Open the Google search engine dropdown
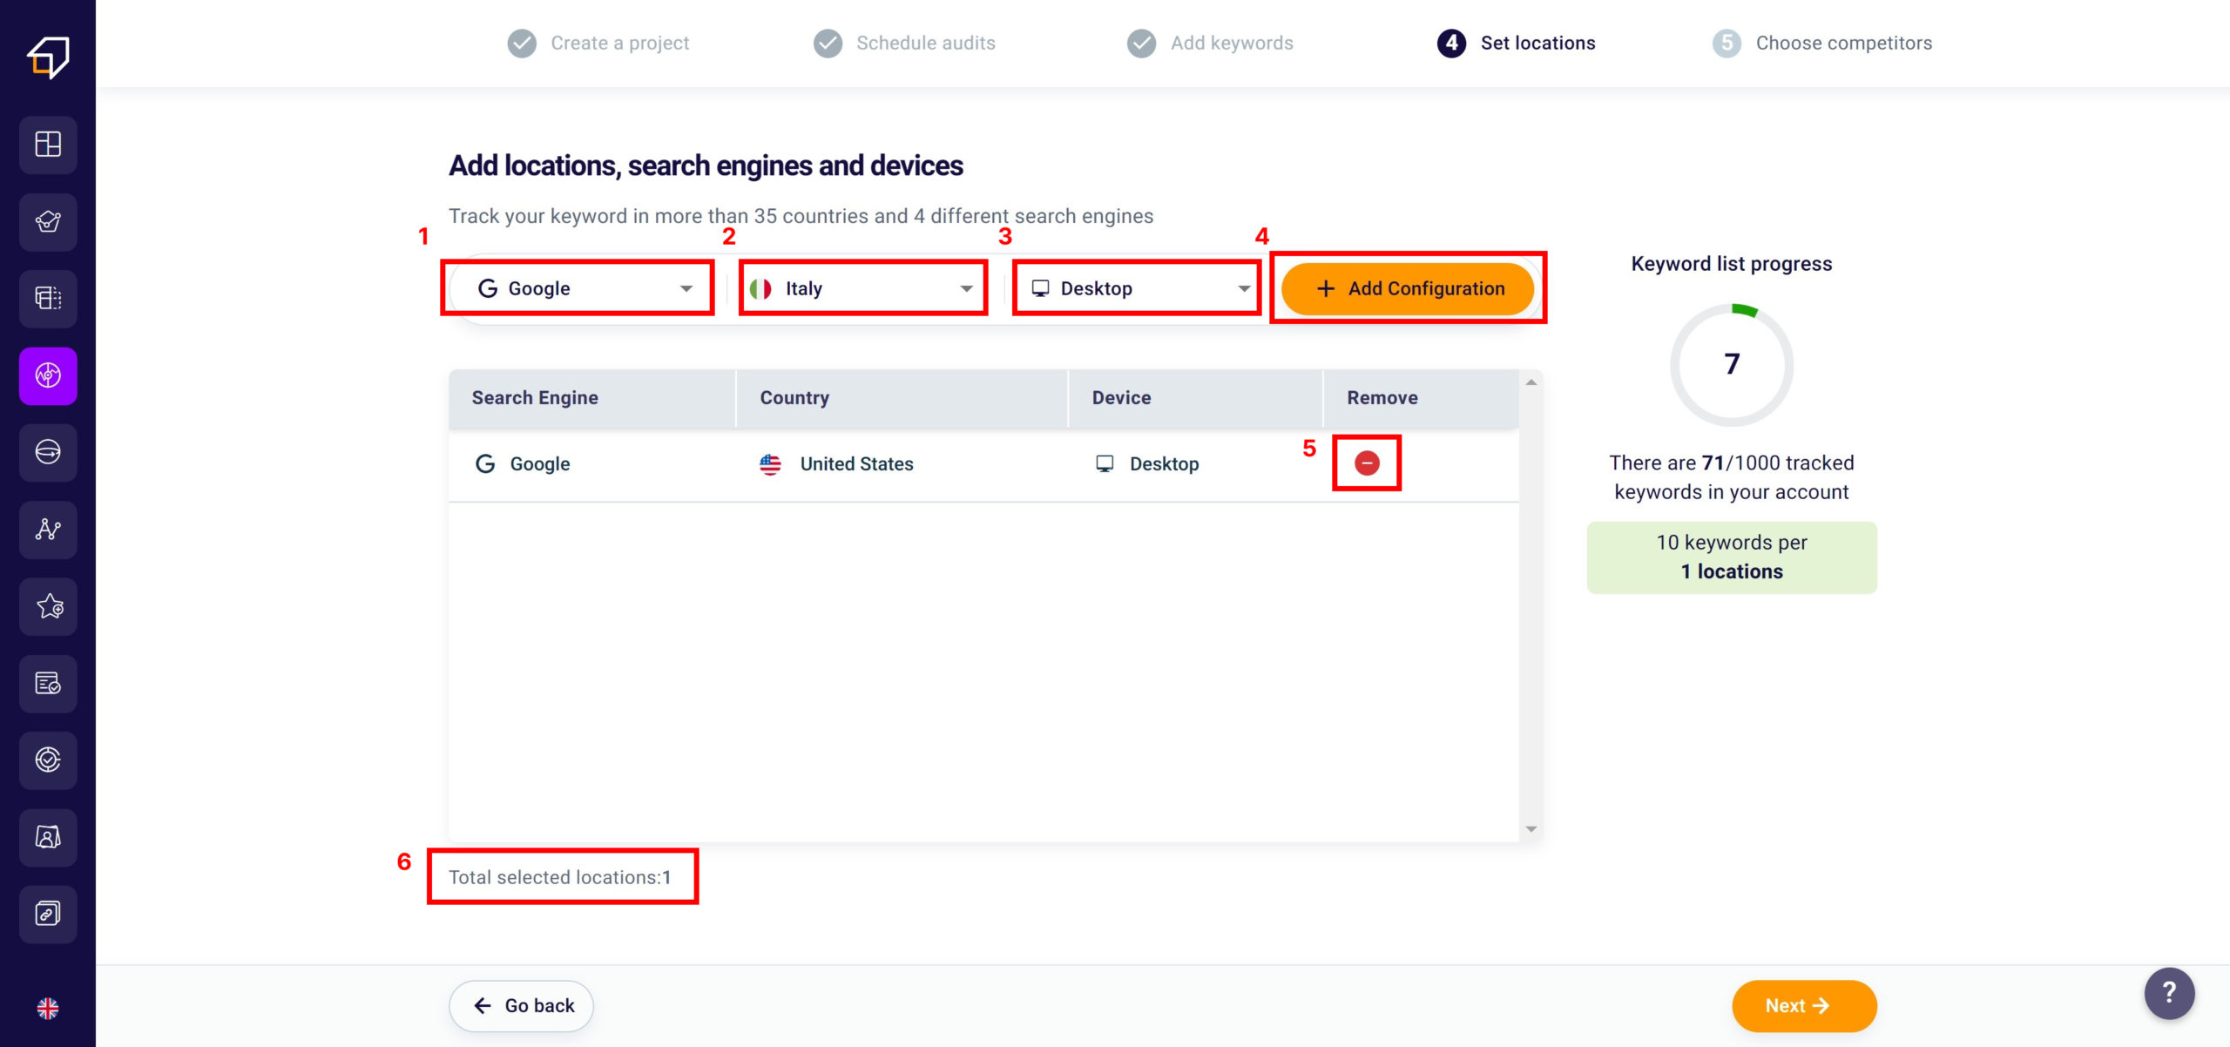Viewport: 2230px width, 1047px height. click(579, 288)
